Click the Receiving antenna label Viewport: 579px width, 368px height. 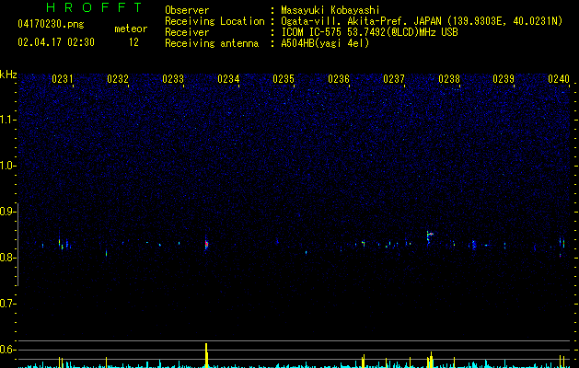212,43
